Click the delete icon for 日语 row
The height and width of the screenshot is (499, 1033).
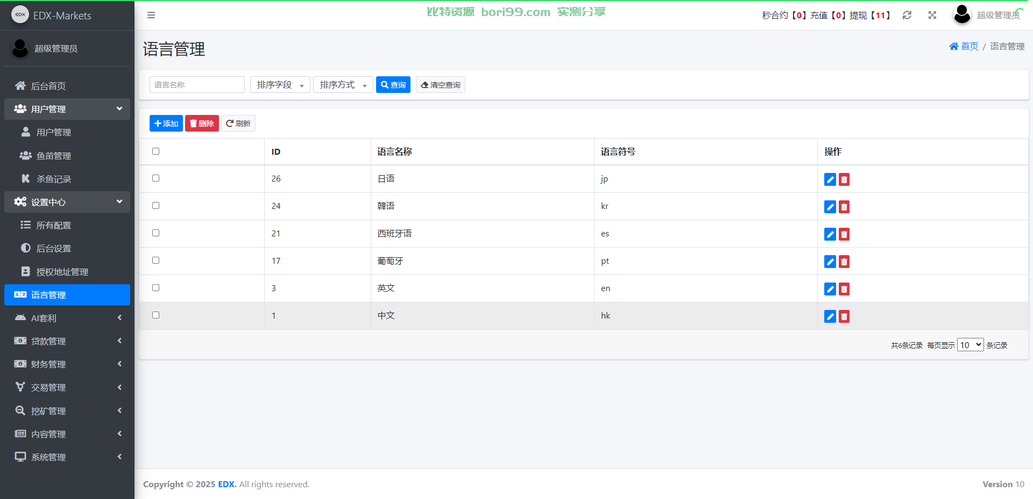click(x=844, y=179)
